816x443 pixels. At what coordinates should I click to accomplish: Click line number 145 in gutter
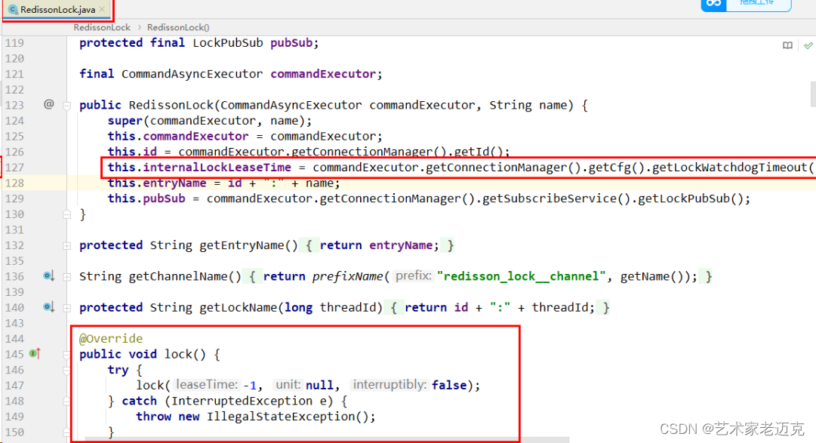(14, 354)
